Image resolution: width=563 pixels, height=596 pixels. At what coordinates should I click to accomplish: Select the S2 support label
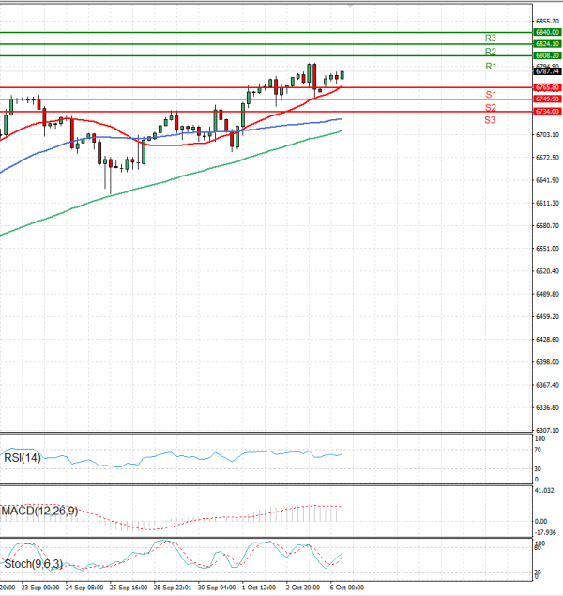coord(490,108)
